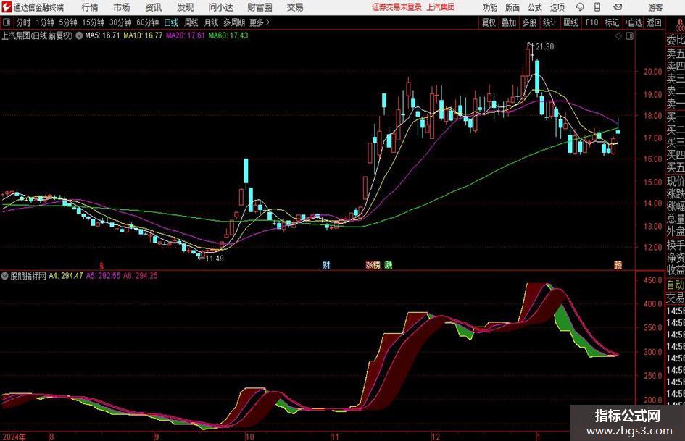The image size is (685, 441).
Task: Open the 市场 menu
Action: (122, 7)
